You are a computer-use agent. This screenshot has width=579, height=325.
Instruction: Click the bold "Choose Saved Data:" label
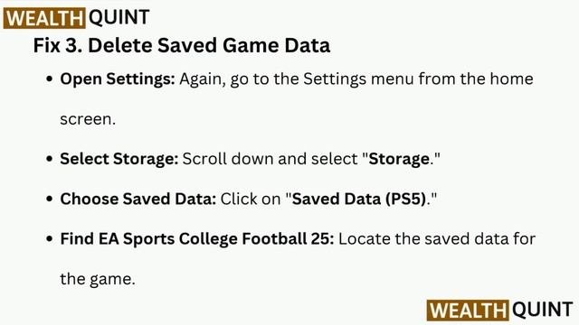click(138, 199)
